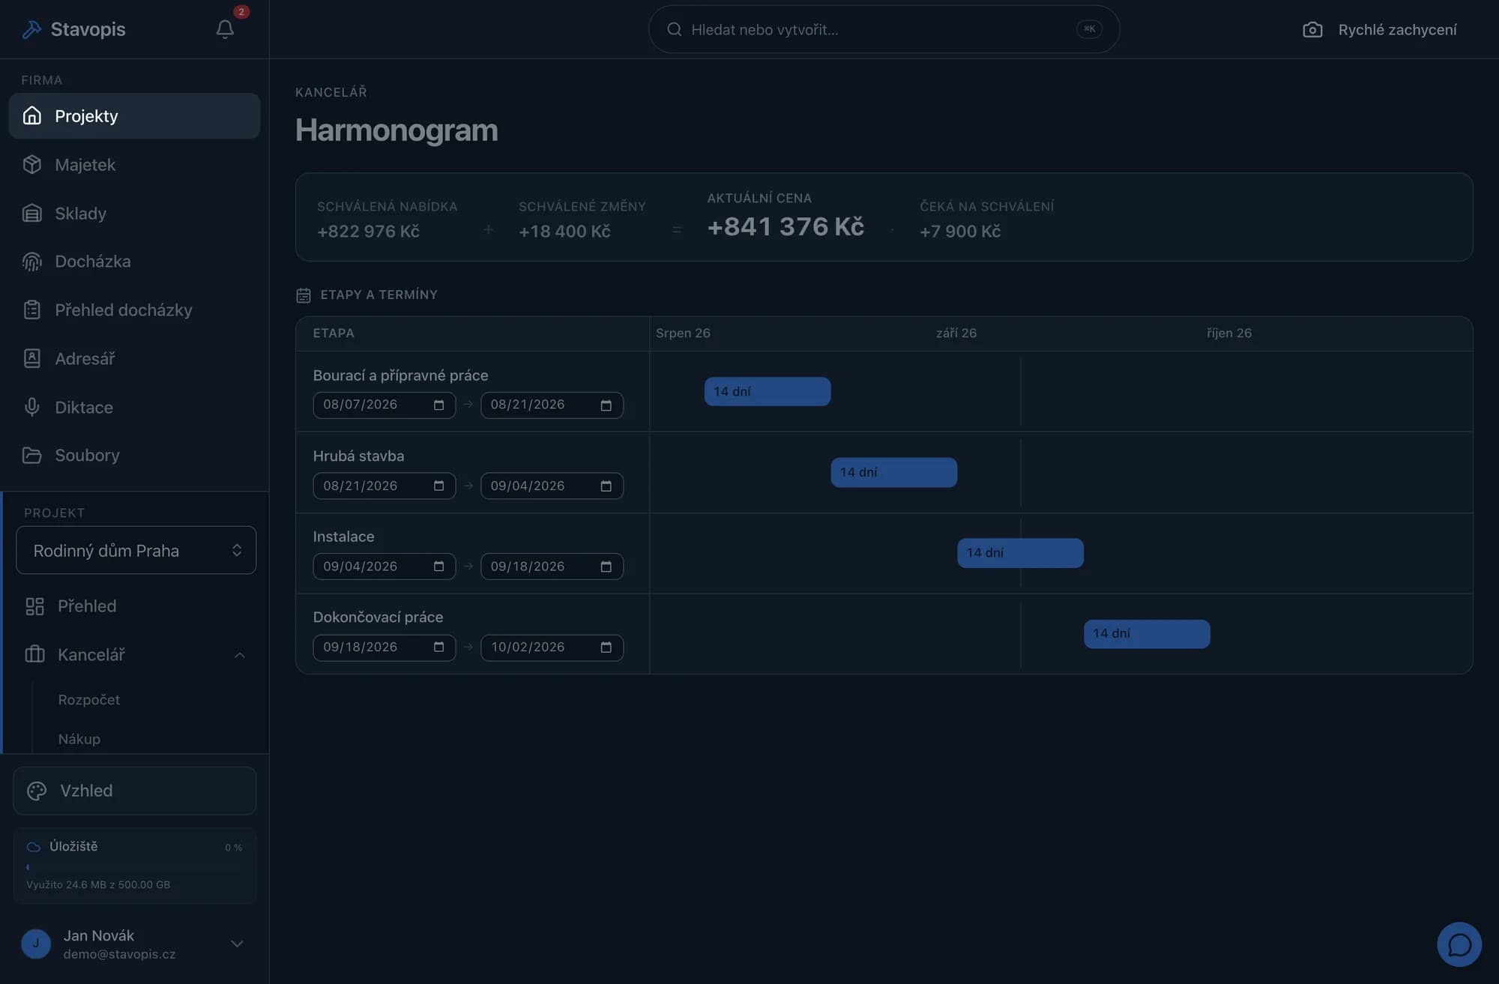Open calendar picker for Hrubá stavba 09/04/2026 end date
Image resolution: width=1499 pixels, height=984 pixels.
pos(606,486)
